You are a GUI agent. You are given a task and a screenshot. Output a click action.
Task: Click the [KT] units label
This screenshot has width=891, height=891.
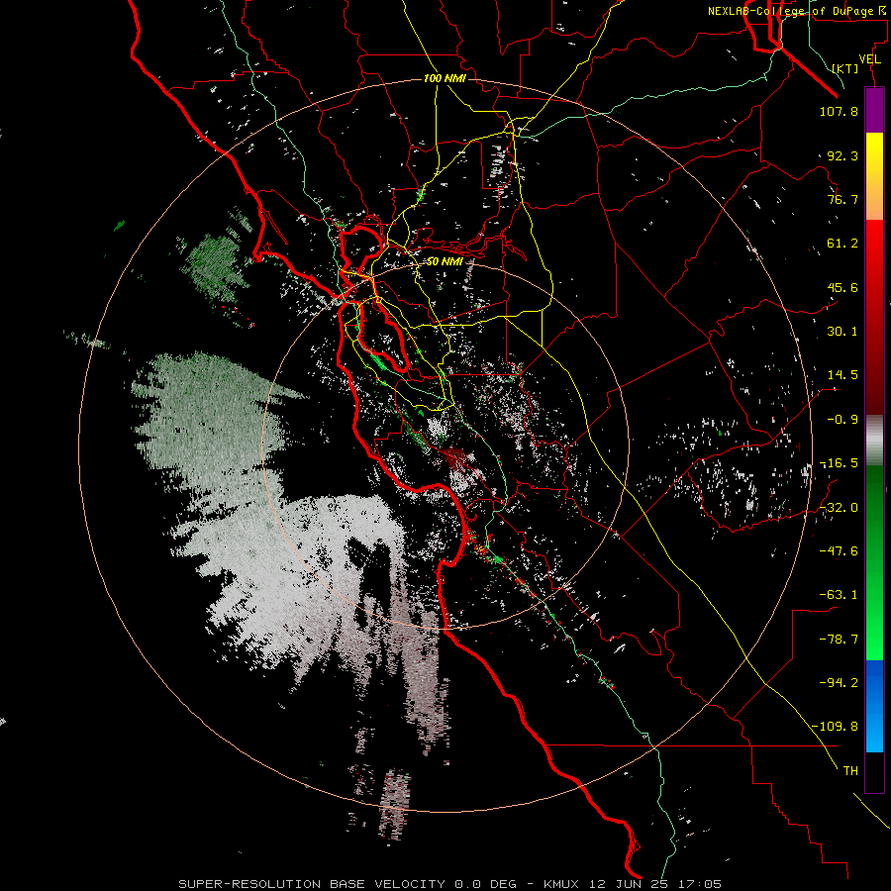(x=845, y=68)
